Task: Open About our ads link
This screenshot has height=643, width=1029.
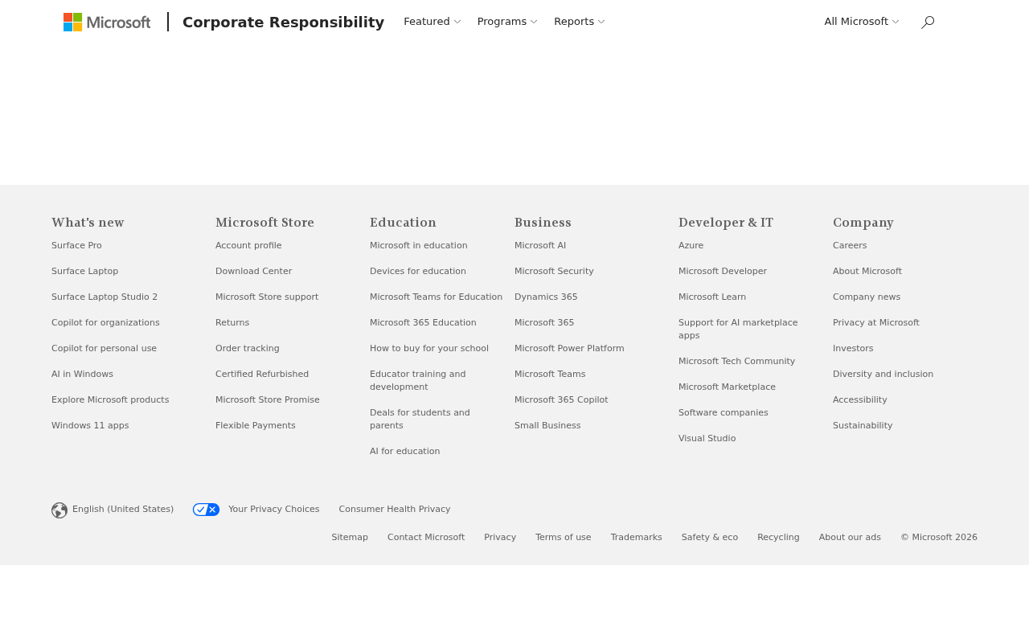Action: (x=850, y=538)
